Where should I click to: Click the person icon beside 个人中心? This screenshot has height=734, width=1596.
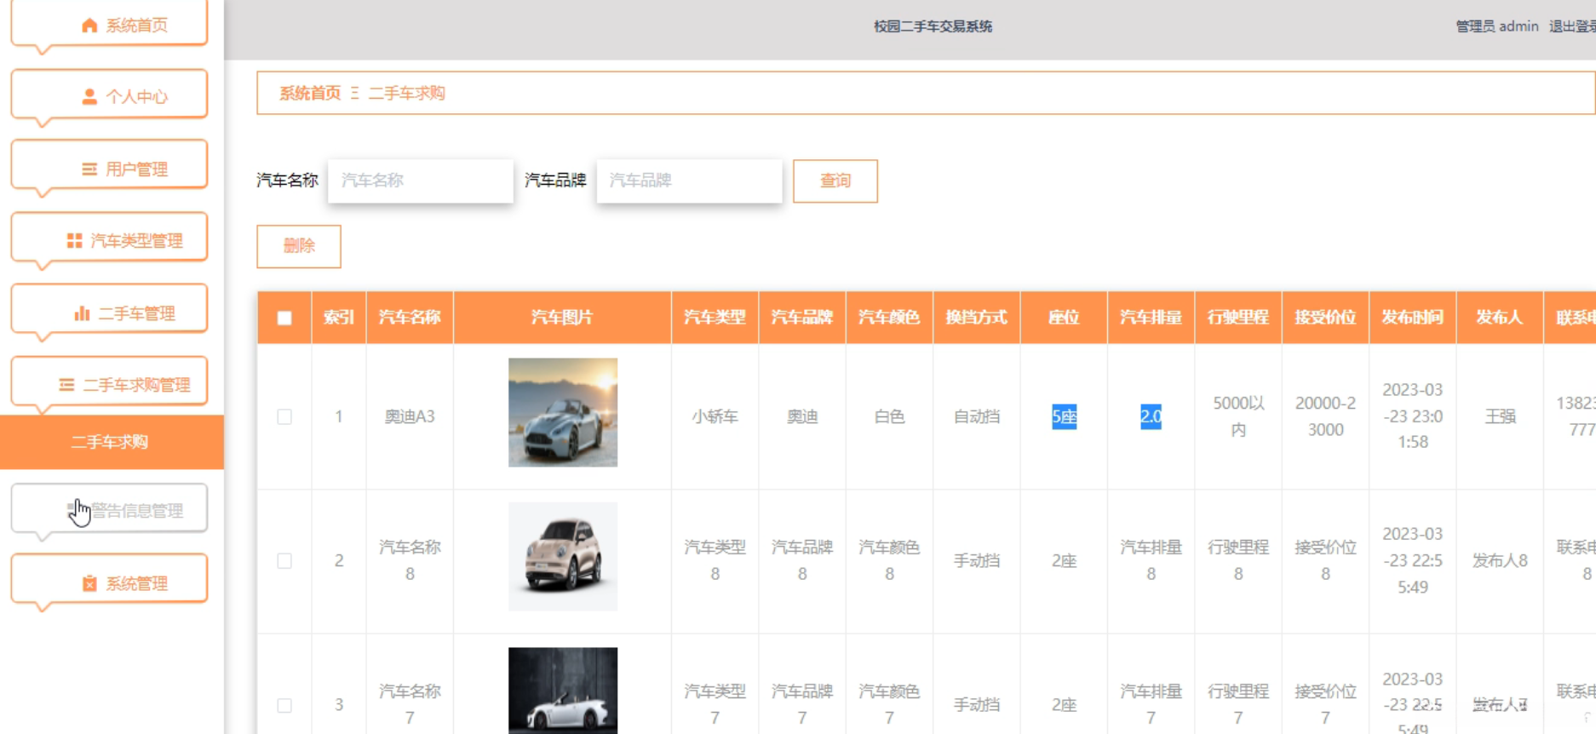point(89,96)
